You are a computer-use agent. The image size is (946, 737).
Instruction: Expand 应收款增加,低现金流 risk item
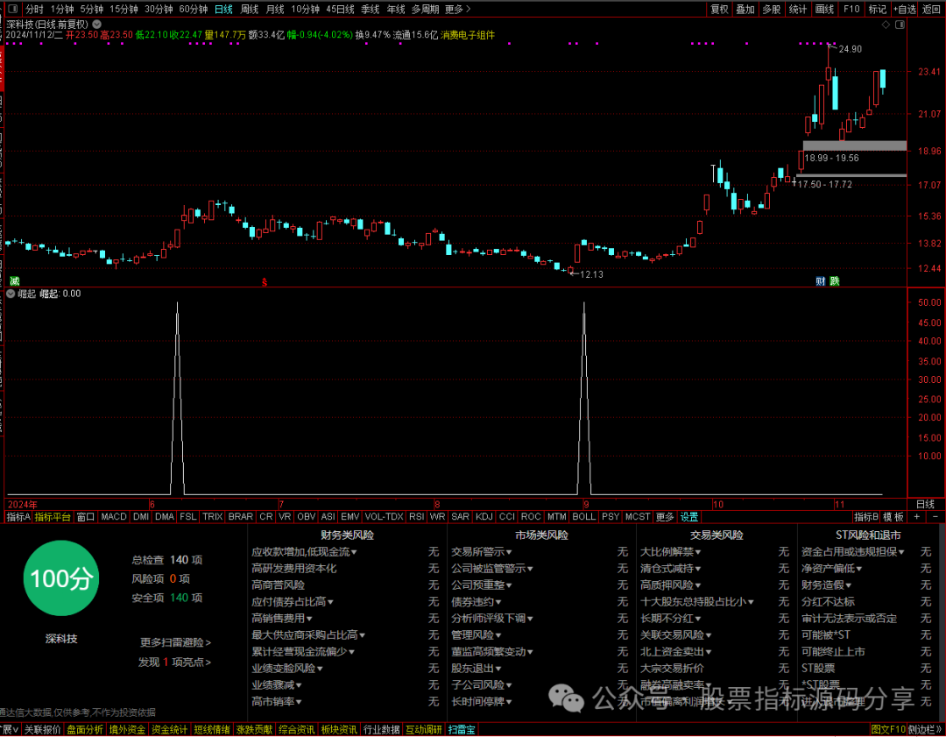pos(304,552)
